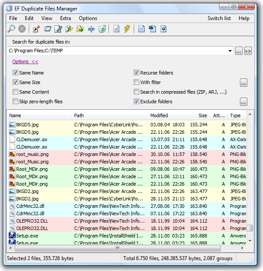Click the >> button next to path field
This screenshot has height=271, width=263.
pyautogui.click(x=248, y=51)
